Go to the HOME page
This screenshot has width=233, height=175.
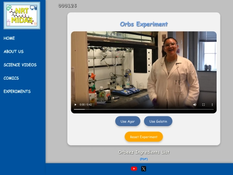pos(9,38)
